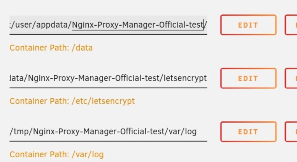The height and width of the screenshot is (162, 297).
Task: Click the /user/appdata host path field
Action: click(x=108, y=25)
